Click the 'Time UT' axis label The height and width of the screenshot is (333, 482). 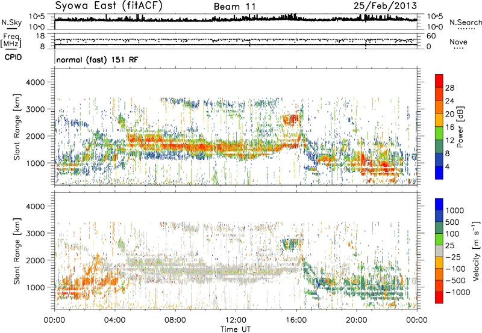236,329
